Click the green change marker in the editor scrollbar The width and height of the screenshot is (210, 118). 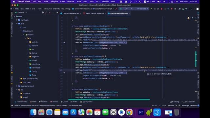(196, 59)
